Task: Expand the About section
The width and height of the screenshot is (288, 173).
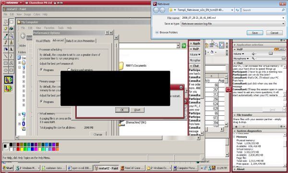Action: [235, 169]
